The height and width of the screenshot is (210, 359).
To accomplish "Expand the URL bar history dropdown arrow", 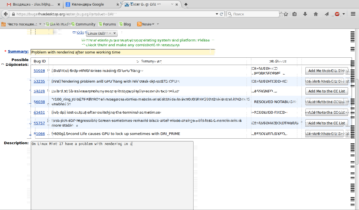I will click(x=217, y=14).
